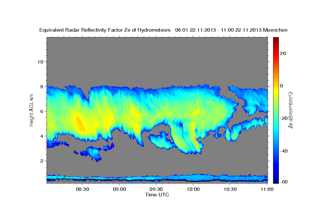Click the 08:30 time tick label
The image size is (331, 220).
click(x=83, y=189)
